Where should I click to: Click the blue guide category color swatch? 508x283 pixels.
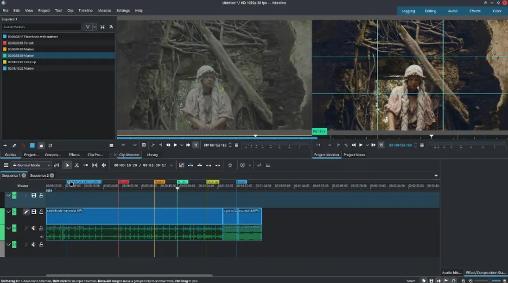point(32,145)
